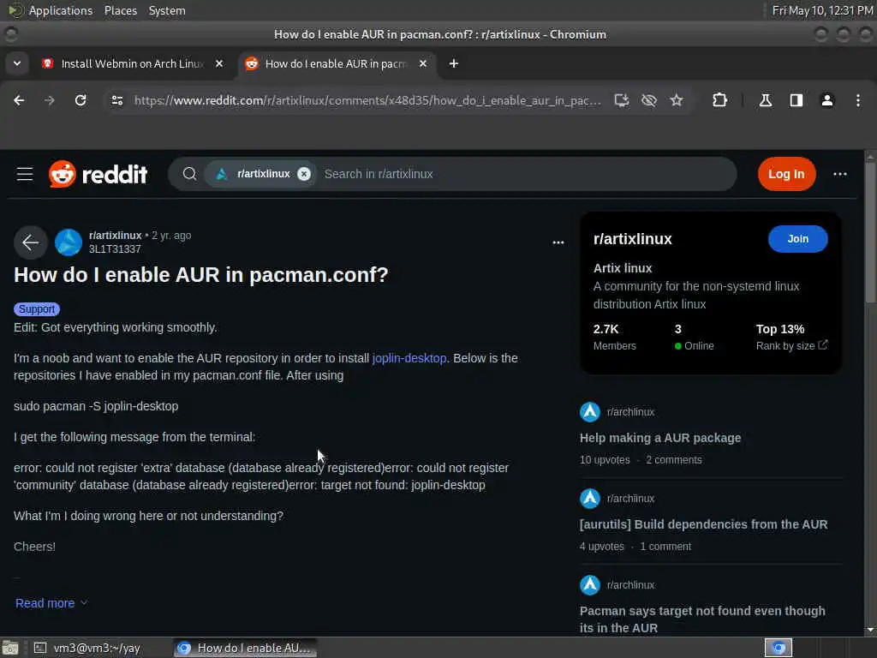Click the search magnifier icon
The width and height of the screenshot is (877, 658).
tap(189, 174)
